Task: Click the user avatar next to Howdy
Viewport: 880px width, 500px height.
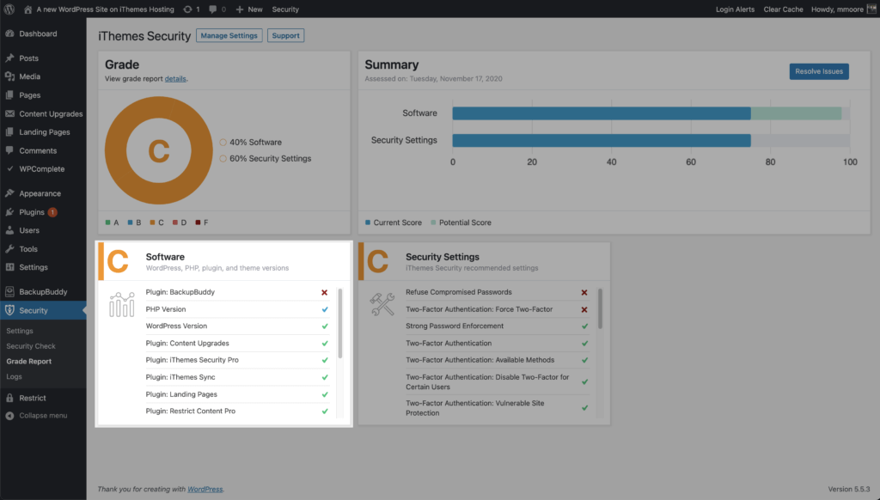Action: click(x=871, y=9)
